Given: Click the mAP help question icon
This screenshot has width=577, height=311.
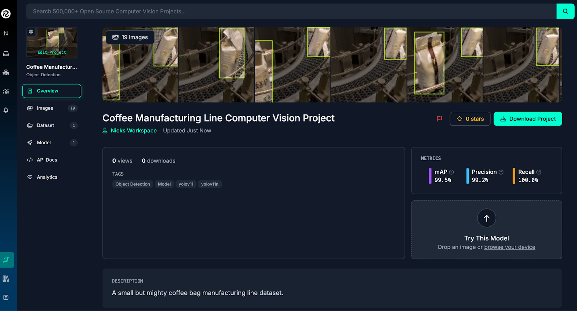Looking at the screenshot, I should pyautogui.click(x=452, y=172).
